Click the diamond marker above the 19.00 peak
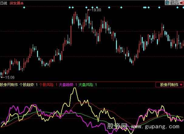Image resolution: width=184 pixels, height=134 pixels. (86, 8)
